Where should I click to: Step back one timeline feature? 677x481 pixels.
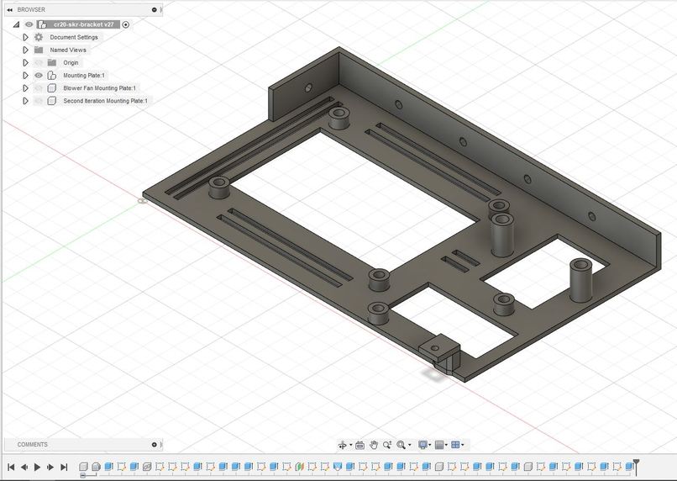24,467
